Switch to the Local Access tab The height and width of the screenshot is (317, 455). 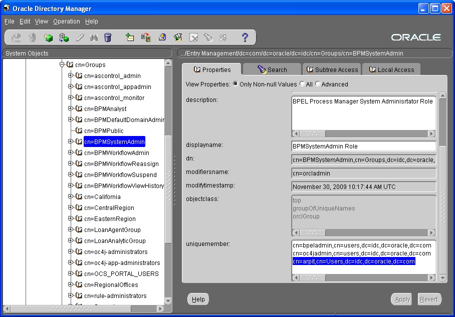[x=391, y=69]
